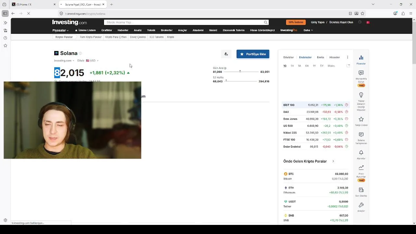The width and height of the screenshot is (416, 234).
Task: Click the chart expand icon beside Maks.
Action: point(348,66)
